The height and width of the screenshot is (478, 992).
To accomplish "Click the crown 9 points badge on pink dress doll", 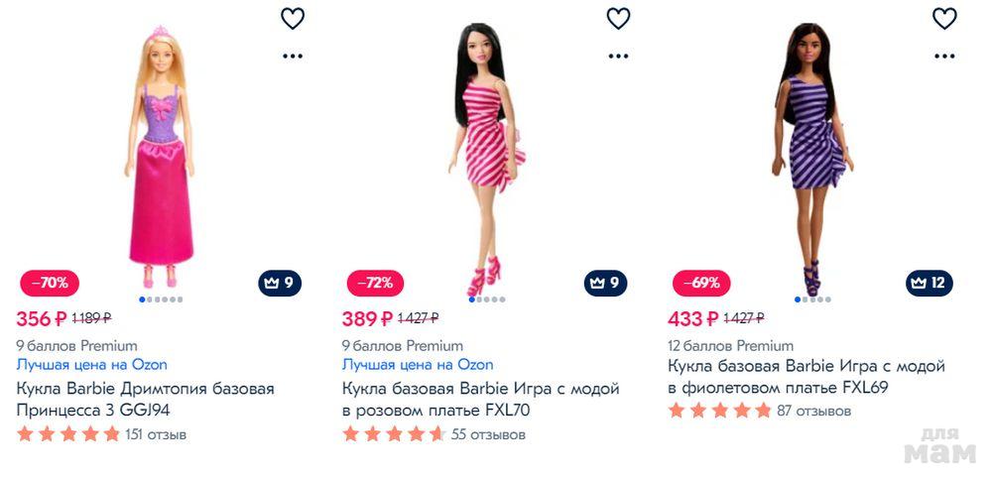I will (605, 283).
